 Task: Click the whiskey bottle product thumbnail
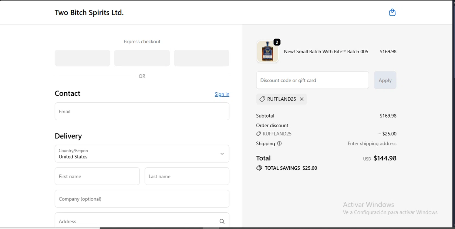coord(268,52)
